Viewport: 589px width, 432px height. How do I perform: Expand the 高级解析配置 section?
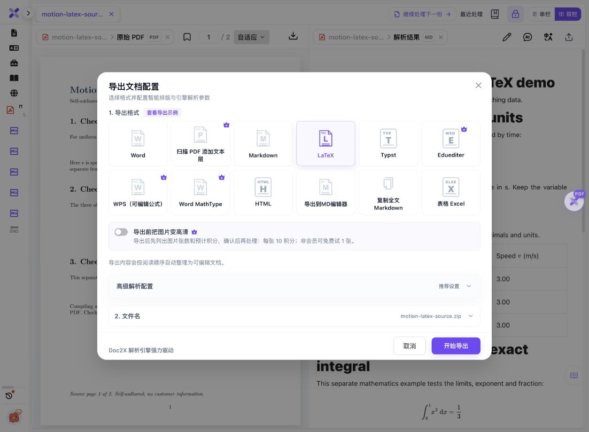coord(294,286)
